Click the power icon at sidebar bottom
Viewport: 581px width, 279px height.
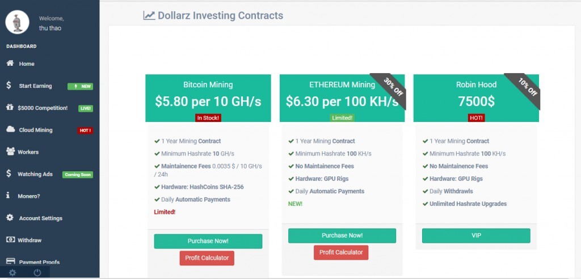[x=37, y=273]
